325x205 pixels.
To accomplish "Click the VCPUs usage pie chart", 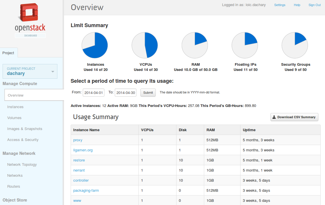I will pos(145,45).
